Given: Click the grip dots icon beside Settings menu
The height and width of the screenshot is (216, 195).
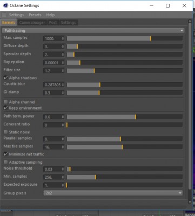Looking at the screenshot, I should pyautogui.click(x=4, y=15).
